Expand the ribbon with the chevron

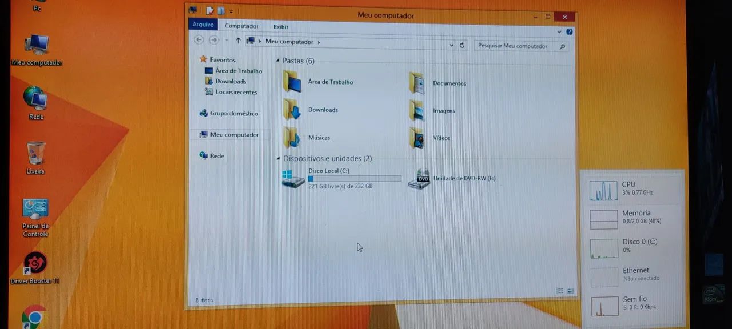coord(559,32)
